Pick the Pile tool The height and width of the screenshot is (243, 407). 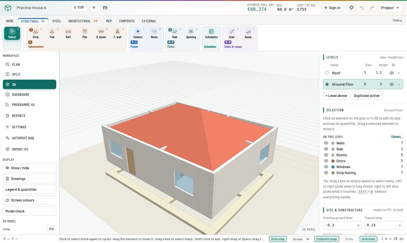85,33
